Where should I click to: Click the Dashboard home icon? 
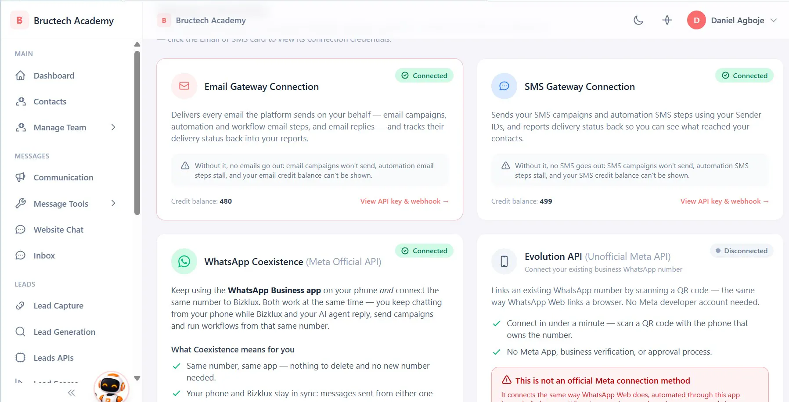[x=21, y=75]
